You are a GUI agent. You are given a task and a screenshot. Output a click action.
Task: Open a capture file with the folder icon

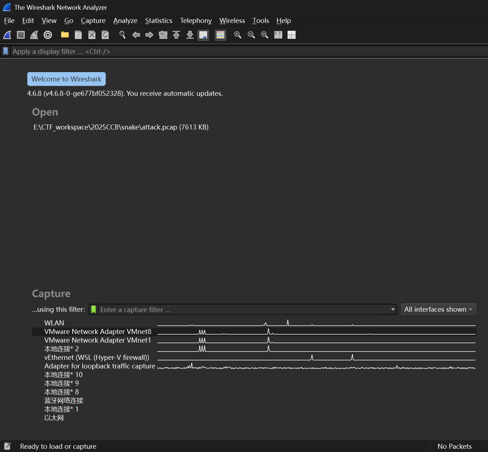pyautogui.click(x=65, y=35)
